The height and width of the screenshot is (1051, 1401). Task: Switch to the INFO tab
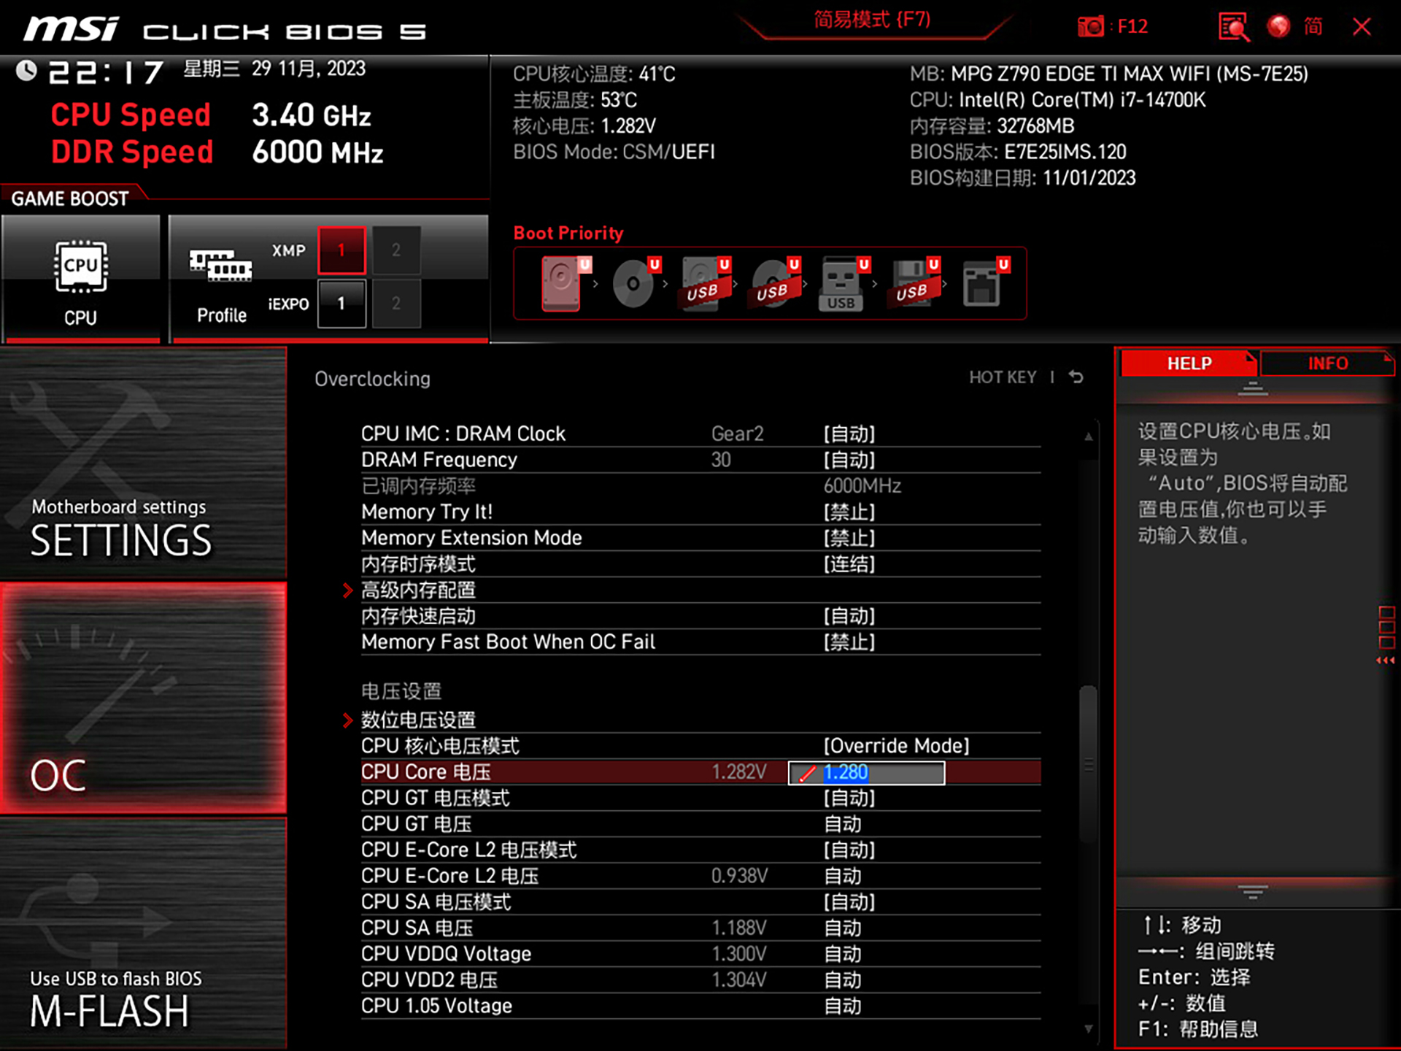1329,363
